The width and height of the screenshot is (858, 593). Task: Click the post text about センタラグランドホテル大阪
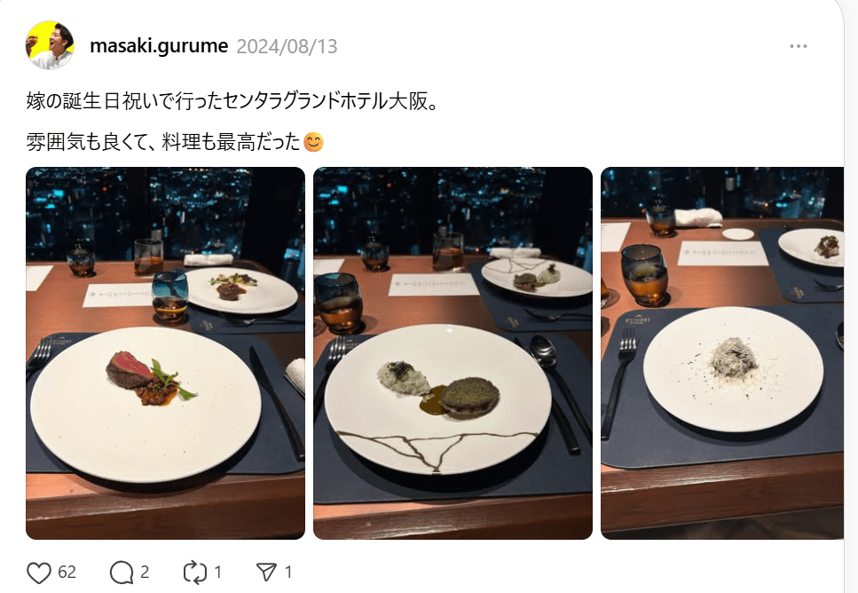(x=232, y=101)
